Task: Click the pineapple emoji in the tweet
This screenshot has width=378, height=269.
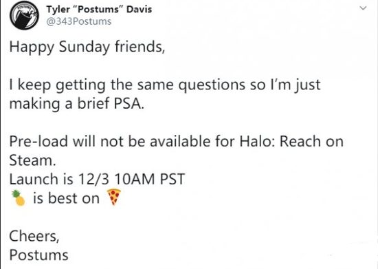Action: click(19, 198)
